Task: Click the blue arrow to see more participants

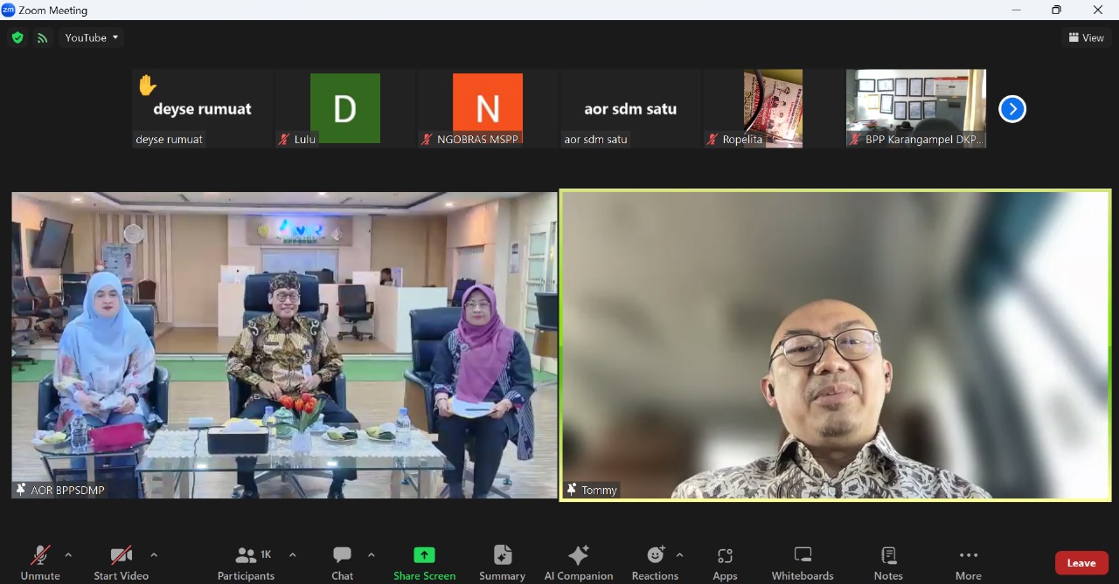Action: click(1011, 108)
